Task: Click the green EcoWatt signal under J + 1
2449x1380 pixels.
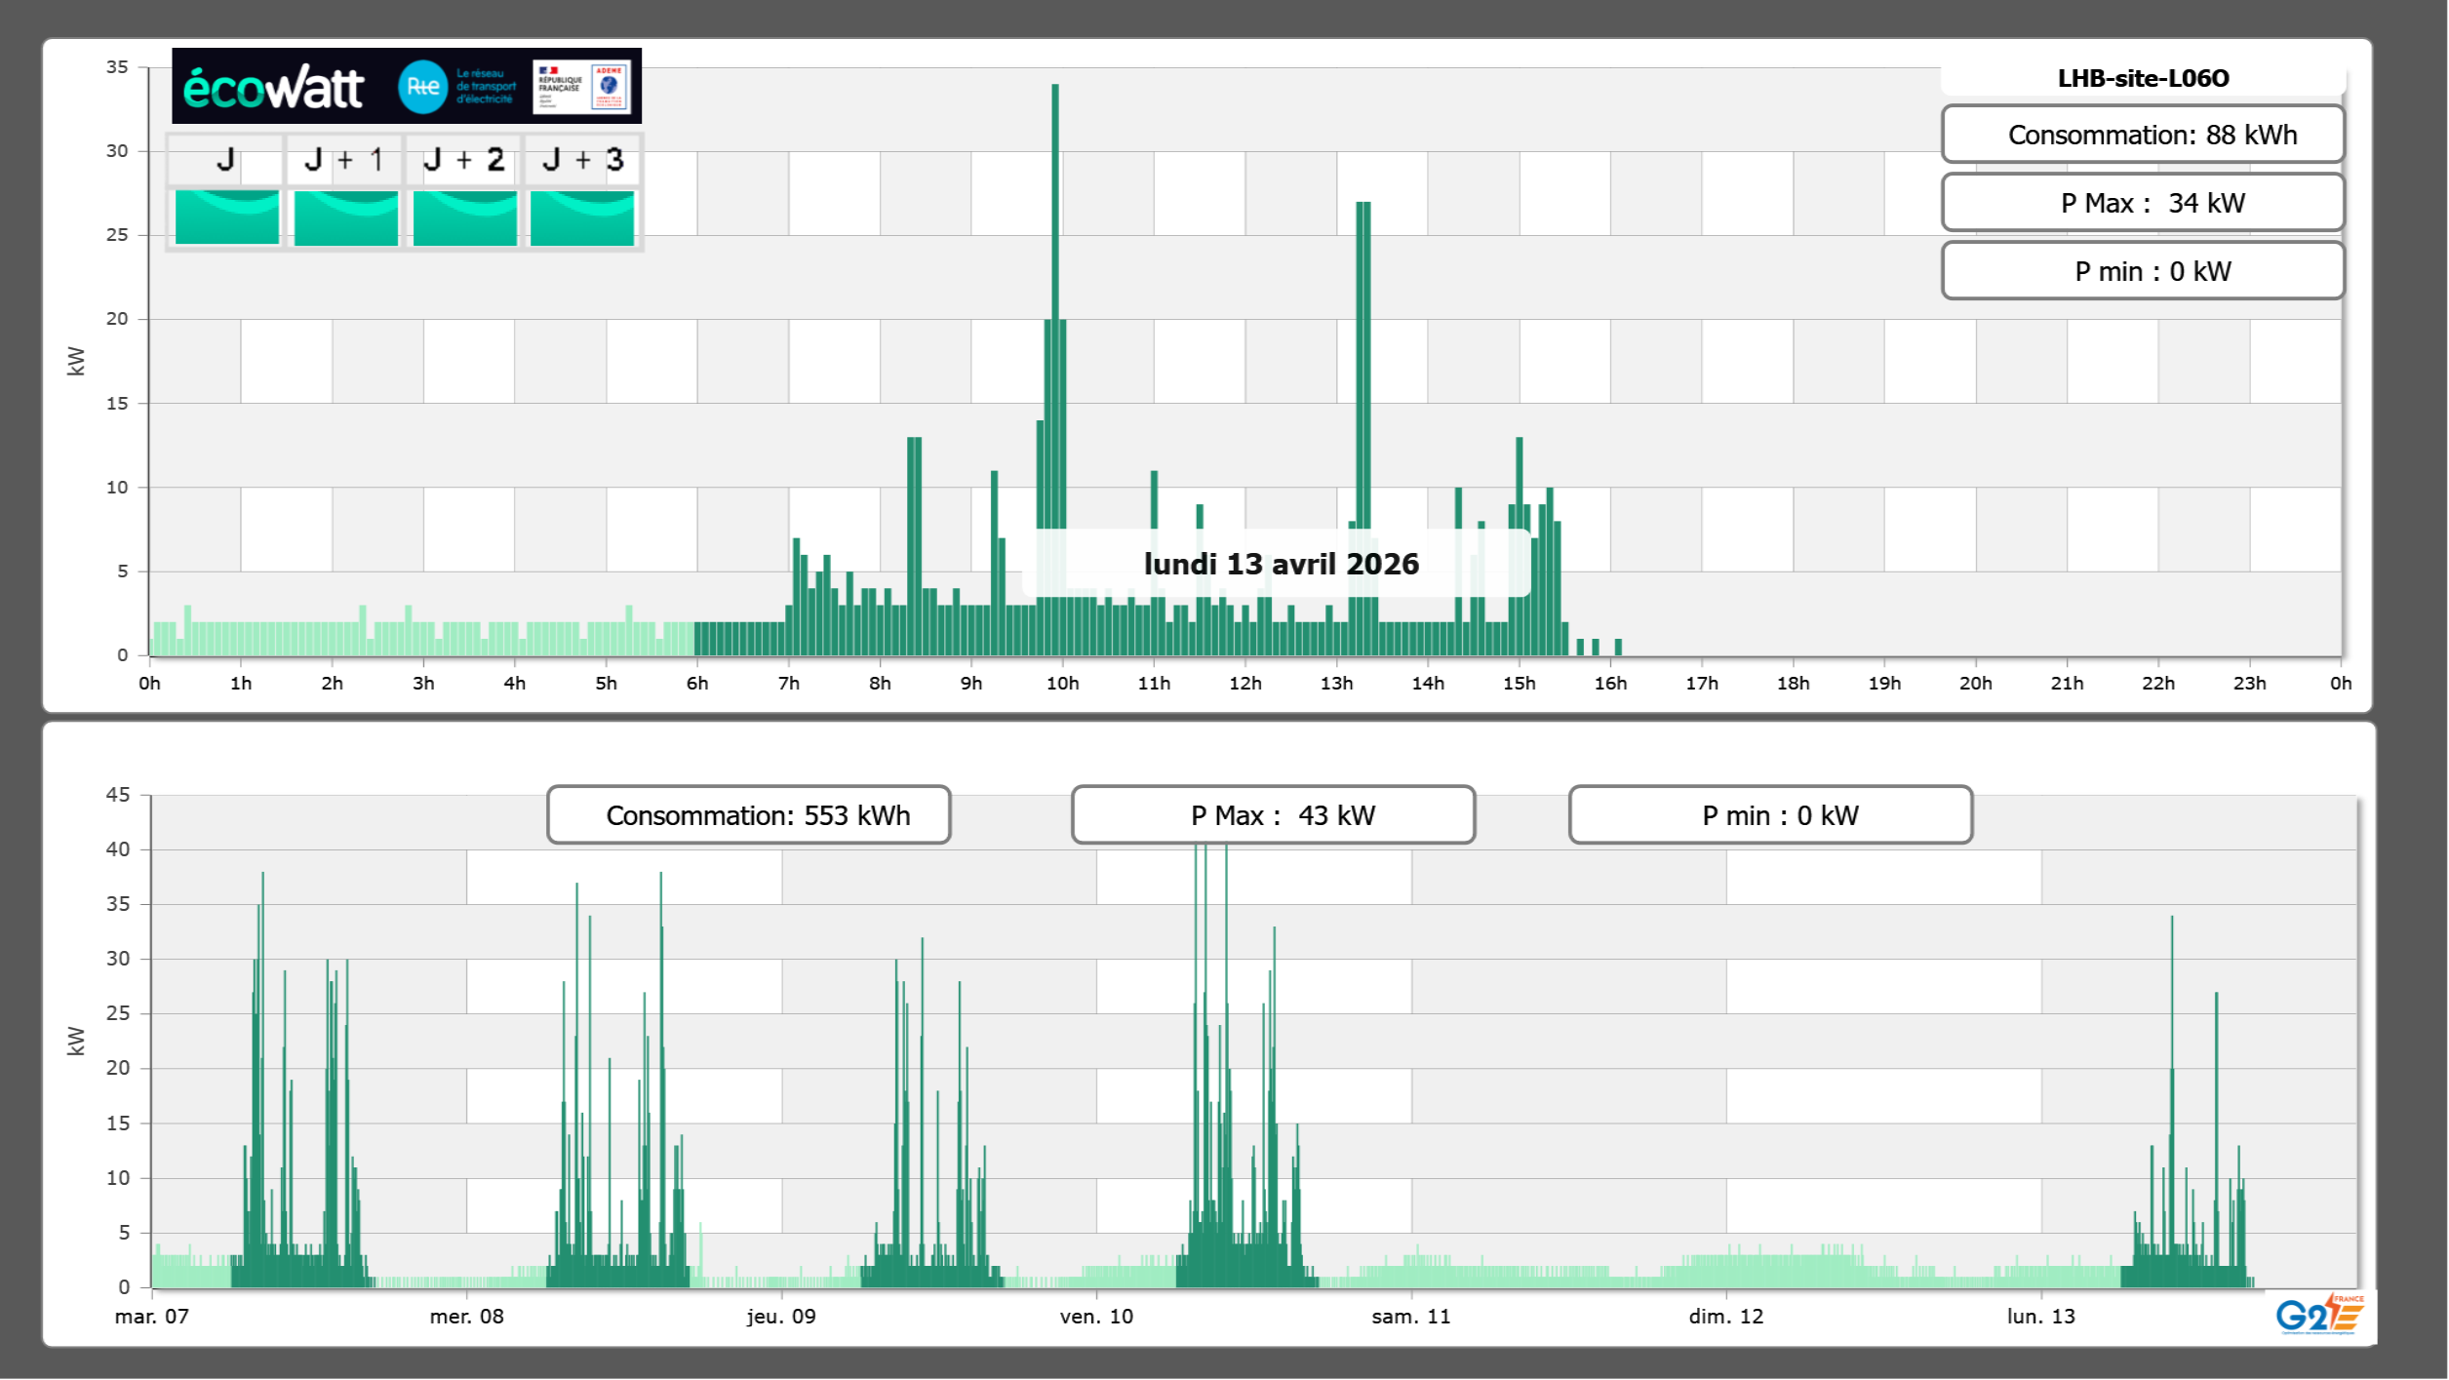Action: tap(345, 217)
